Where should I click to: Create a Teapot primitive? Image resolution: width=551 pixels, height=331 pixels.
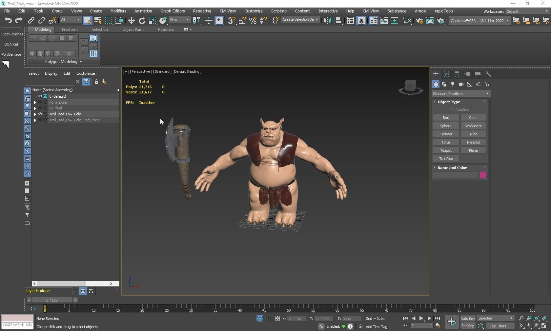click(446, 150)
